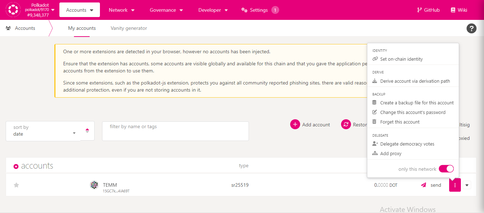Select Change this account's password

coord(413,112)
